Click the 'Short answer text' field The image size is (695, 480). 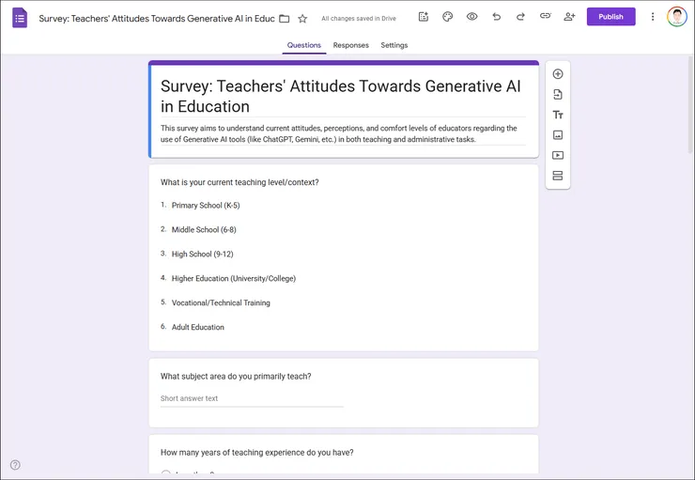point(252,398)
